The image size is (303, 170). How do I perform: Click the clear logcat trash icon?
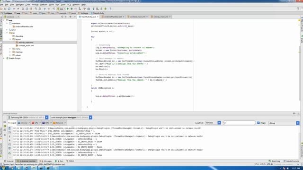click(x=9, y=128)
